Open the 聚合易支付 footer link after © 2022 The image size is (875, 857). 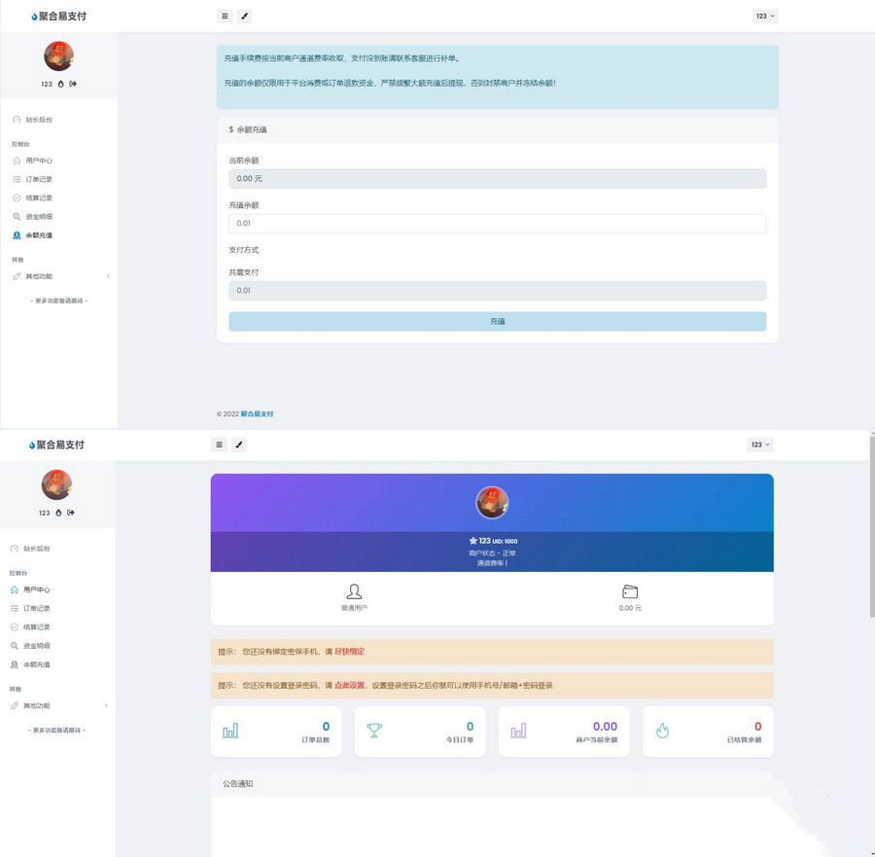(x=258, y=413)
